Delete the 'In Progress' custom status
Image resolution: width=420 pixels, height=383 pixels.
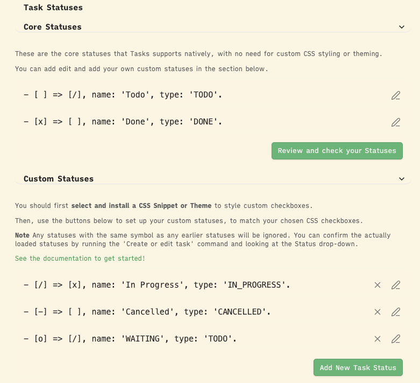tap(378, 285)
